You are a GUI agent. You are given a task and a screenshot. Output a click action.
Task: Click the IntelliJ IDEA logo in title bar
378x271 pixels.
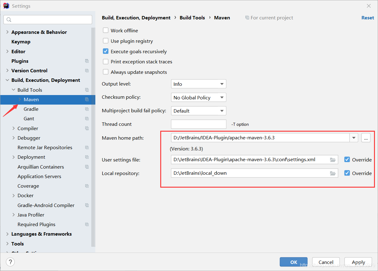tap(6, 6)
